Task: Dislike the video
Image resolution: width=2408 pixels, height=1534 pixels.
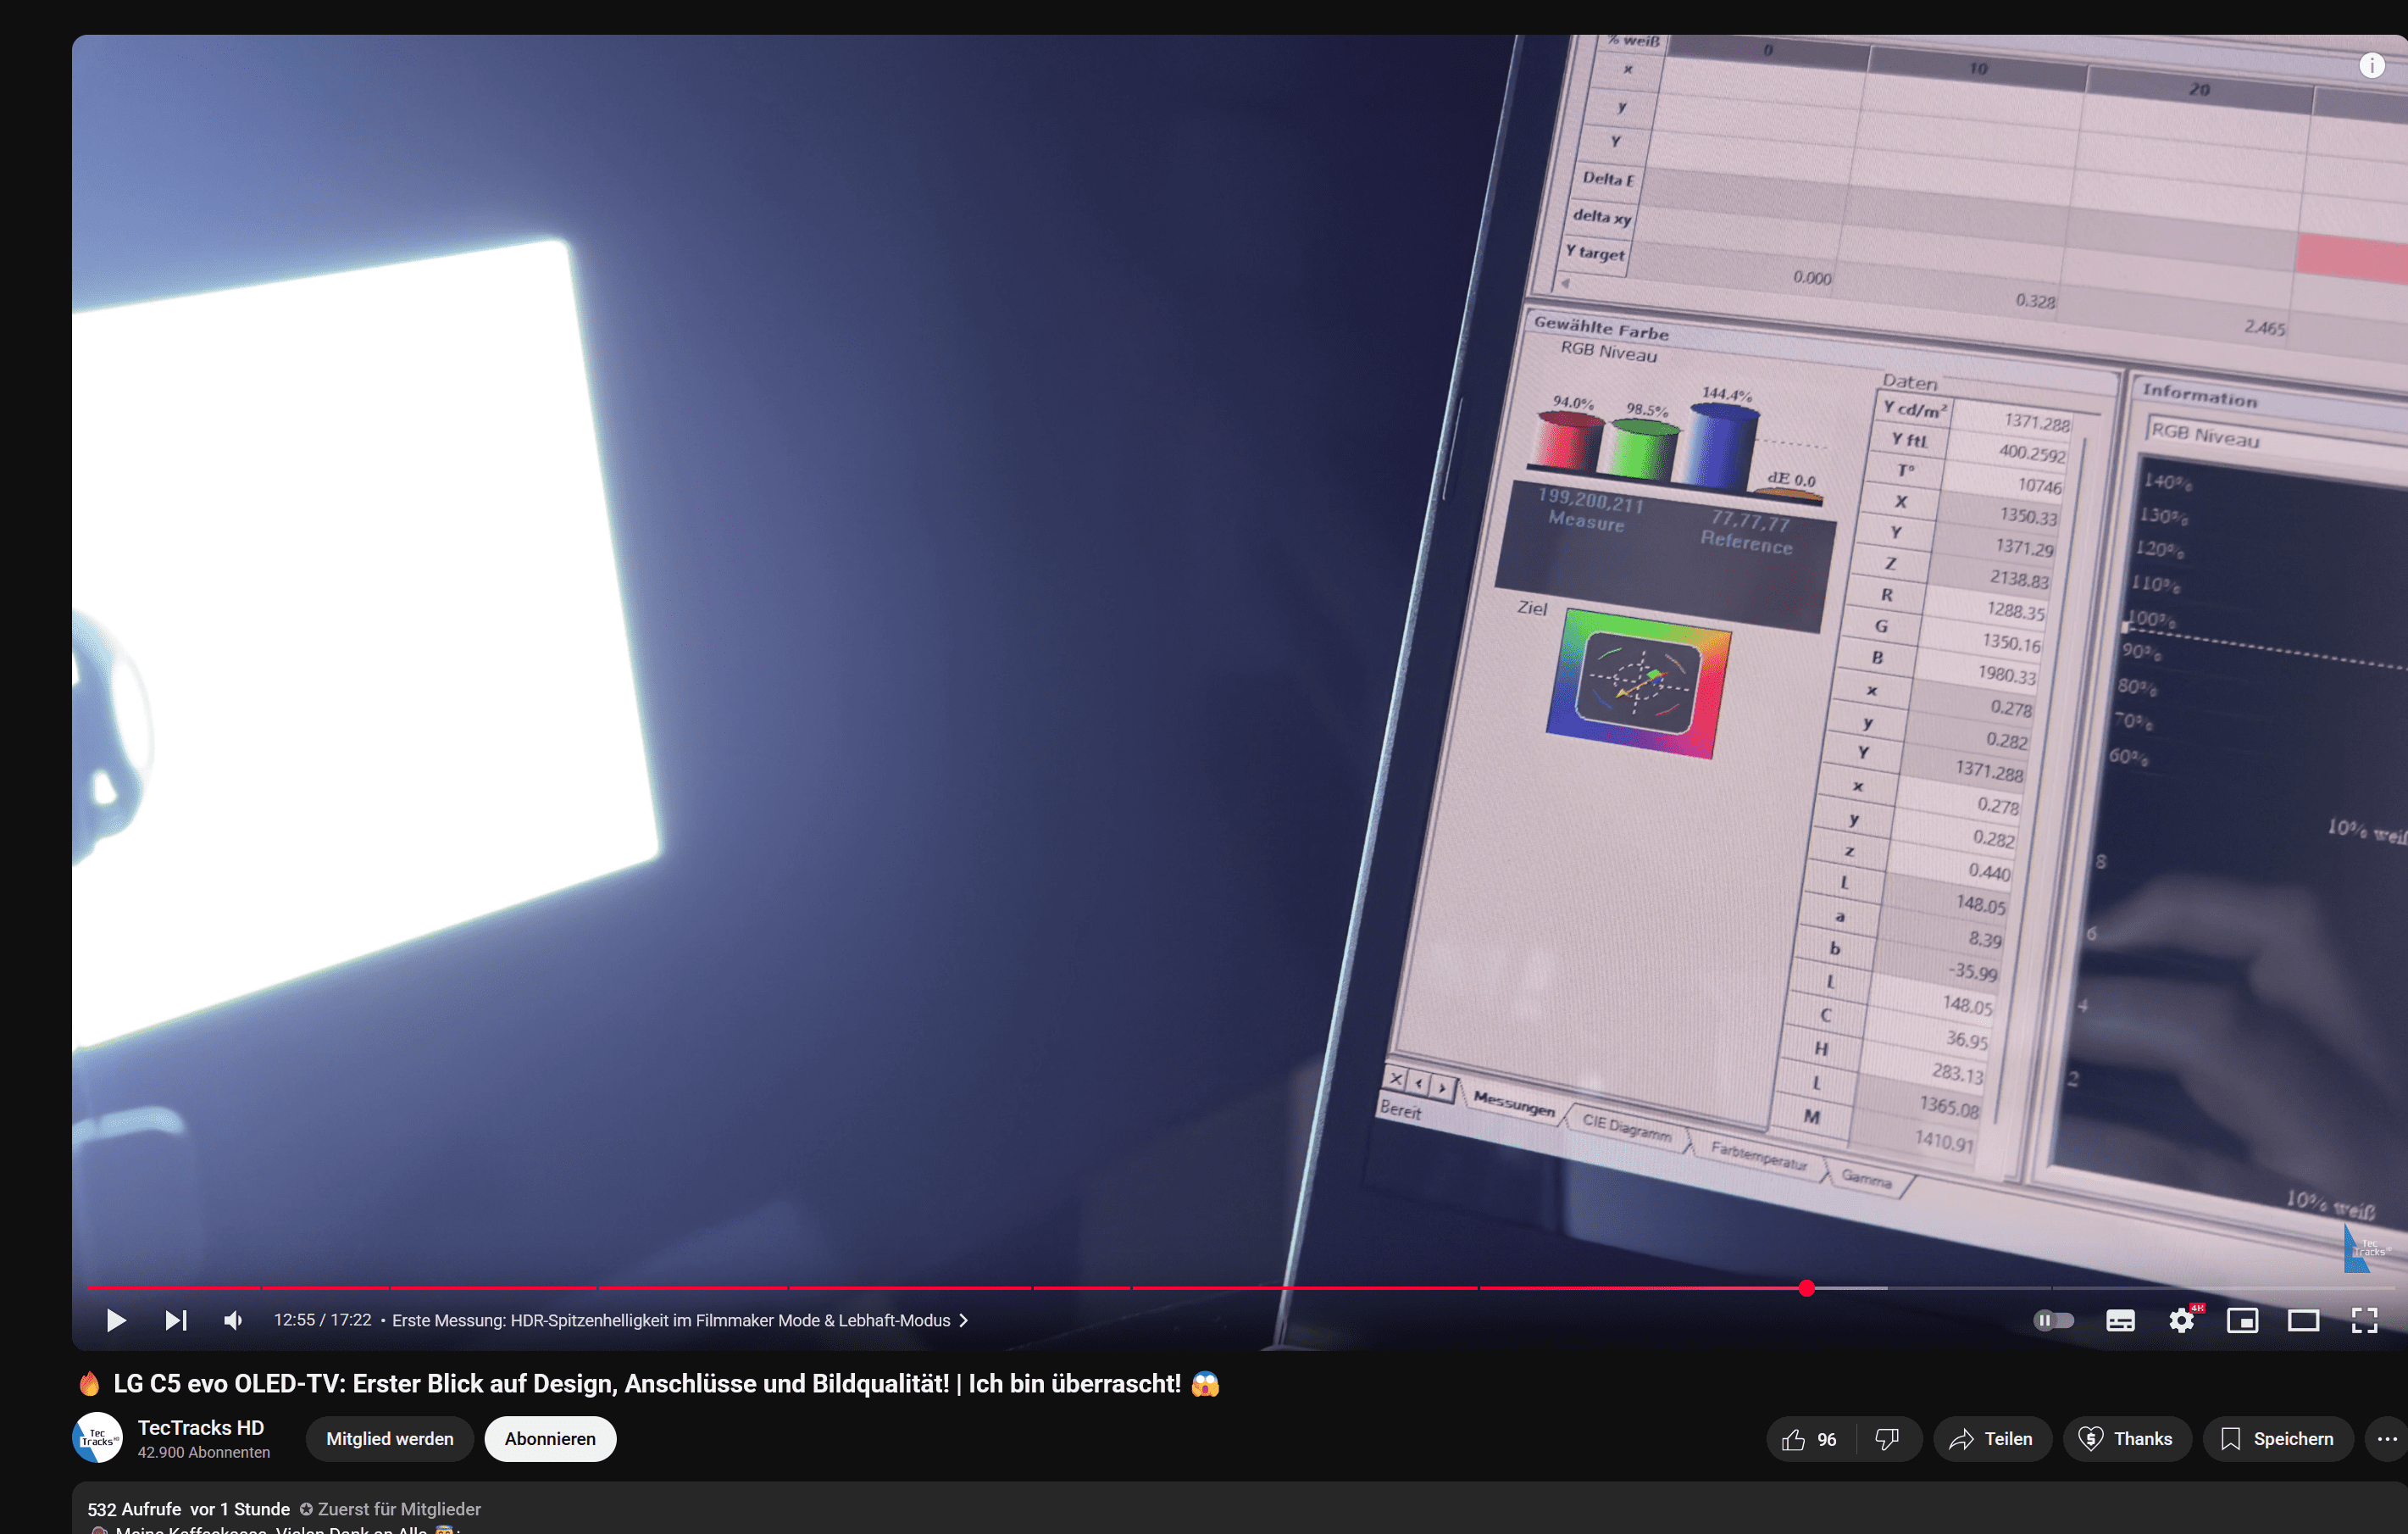Action: [x=1886, y=1439]
